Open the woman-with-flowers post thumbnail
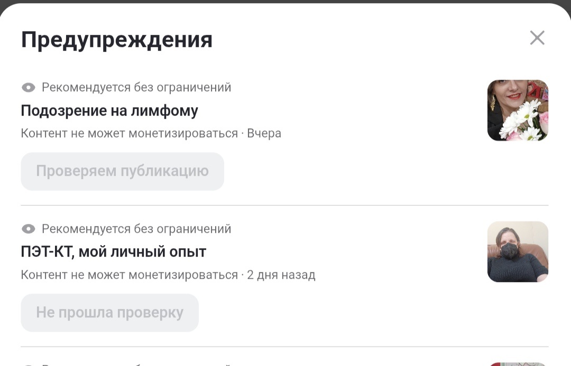This screenshot has width=571, height=366. [518, 110]
